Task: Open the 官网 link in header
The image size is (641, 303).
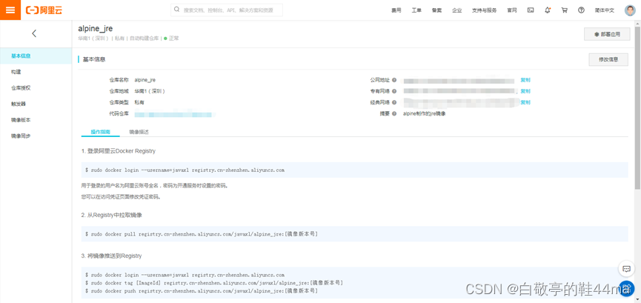Action: (x=512, y=10)
